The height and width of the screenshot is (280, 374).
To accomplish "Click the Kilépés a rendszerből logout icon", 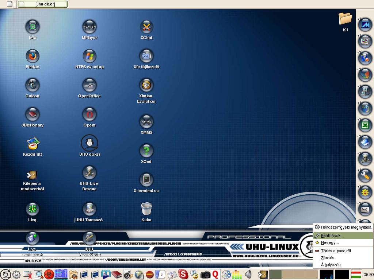I will [32, 175].
